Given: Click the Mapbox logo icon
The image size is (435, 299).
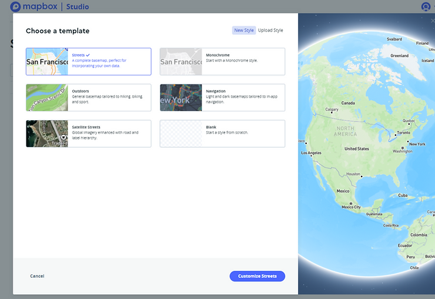Looking at the screenshot, I should 15,6.
